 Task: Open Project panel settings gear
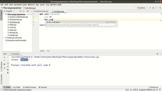point(28,11)
